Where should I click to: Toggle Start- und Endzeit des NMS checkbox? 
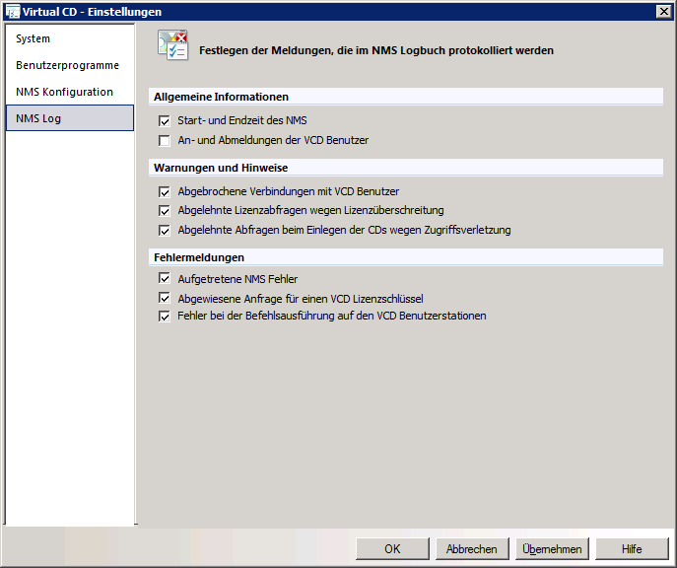(164, 121)
